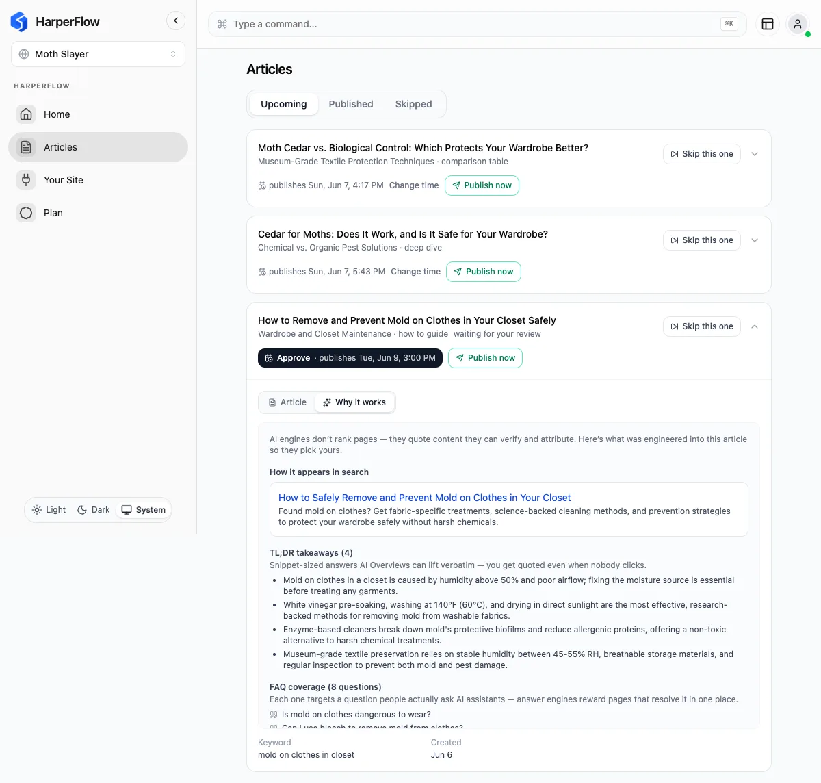Change time for the 5:43 PM article
821x783 pixels.
(416, 272)
